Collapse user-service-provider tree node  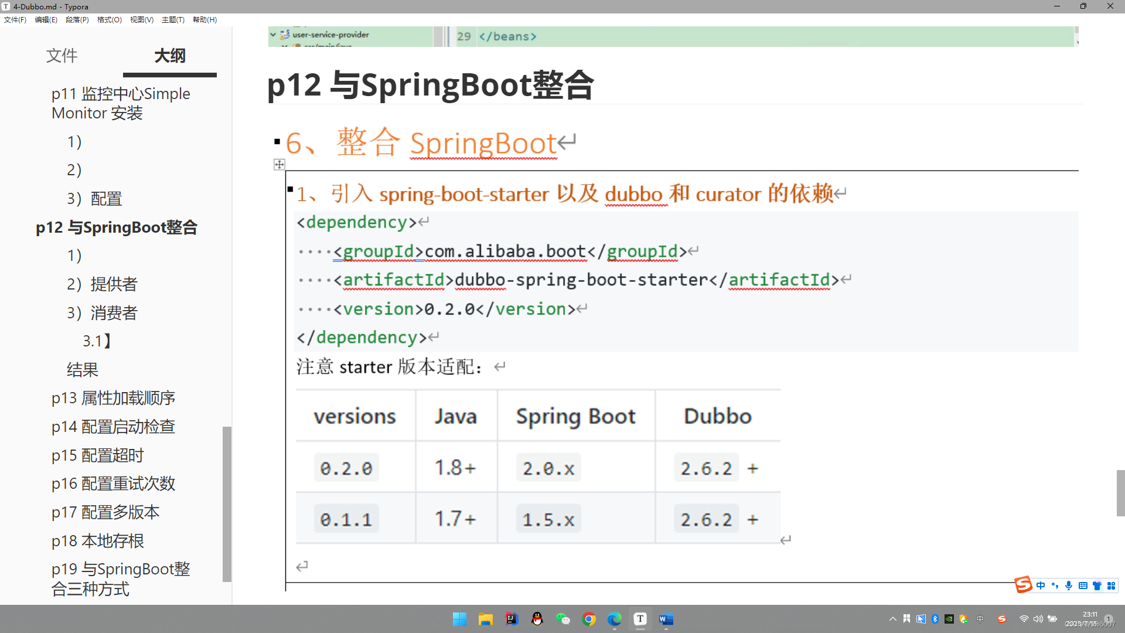tap(273, 35)
